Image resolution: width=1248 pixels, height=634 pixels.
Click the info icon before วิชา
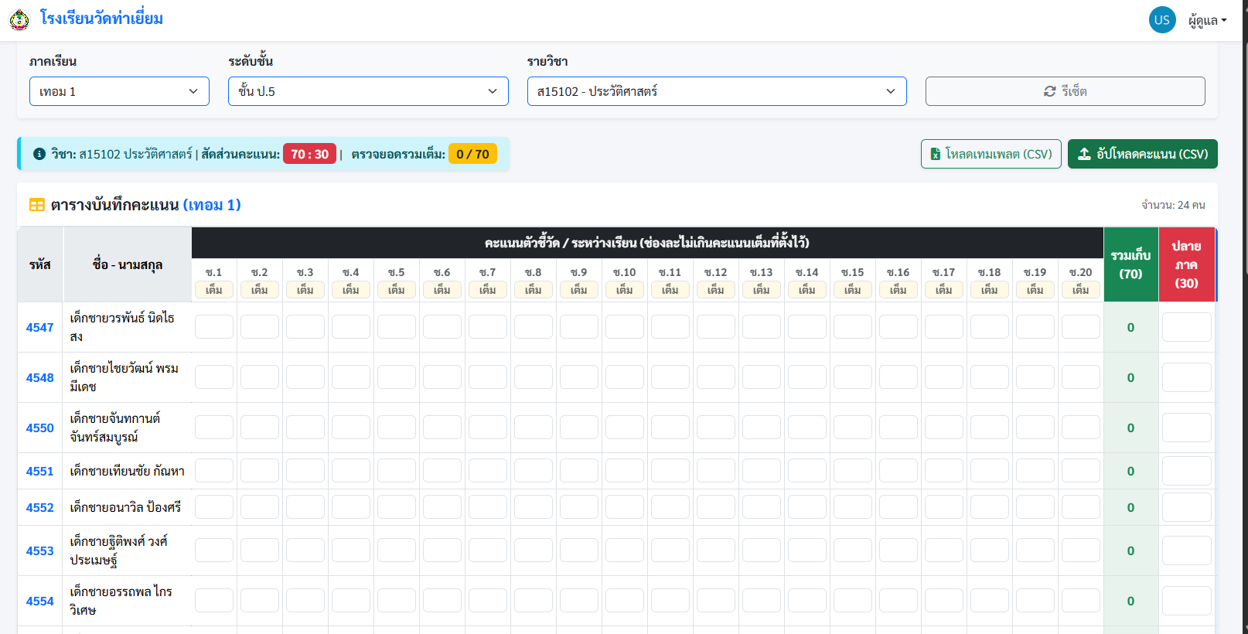39,154
